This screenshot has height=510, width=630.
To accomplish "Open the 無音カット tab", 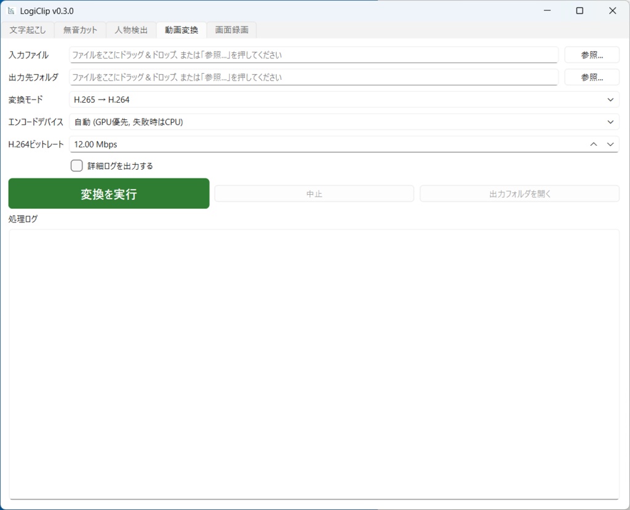I will pyautogui.click(x=80, y=30).
